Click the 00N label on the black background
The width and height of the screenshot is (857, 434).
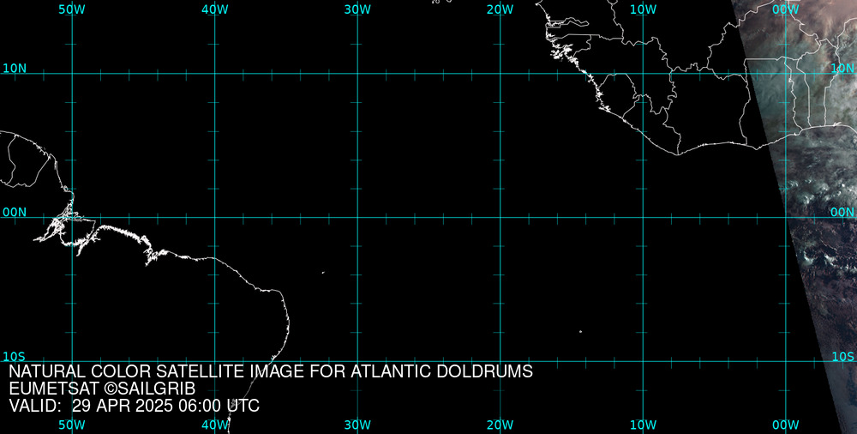[x=15, y=213]
